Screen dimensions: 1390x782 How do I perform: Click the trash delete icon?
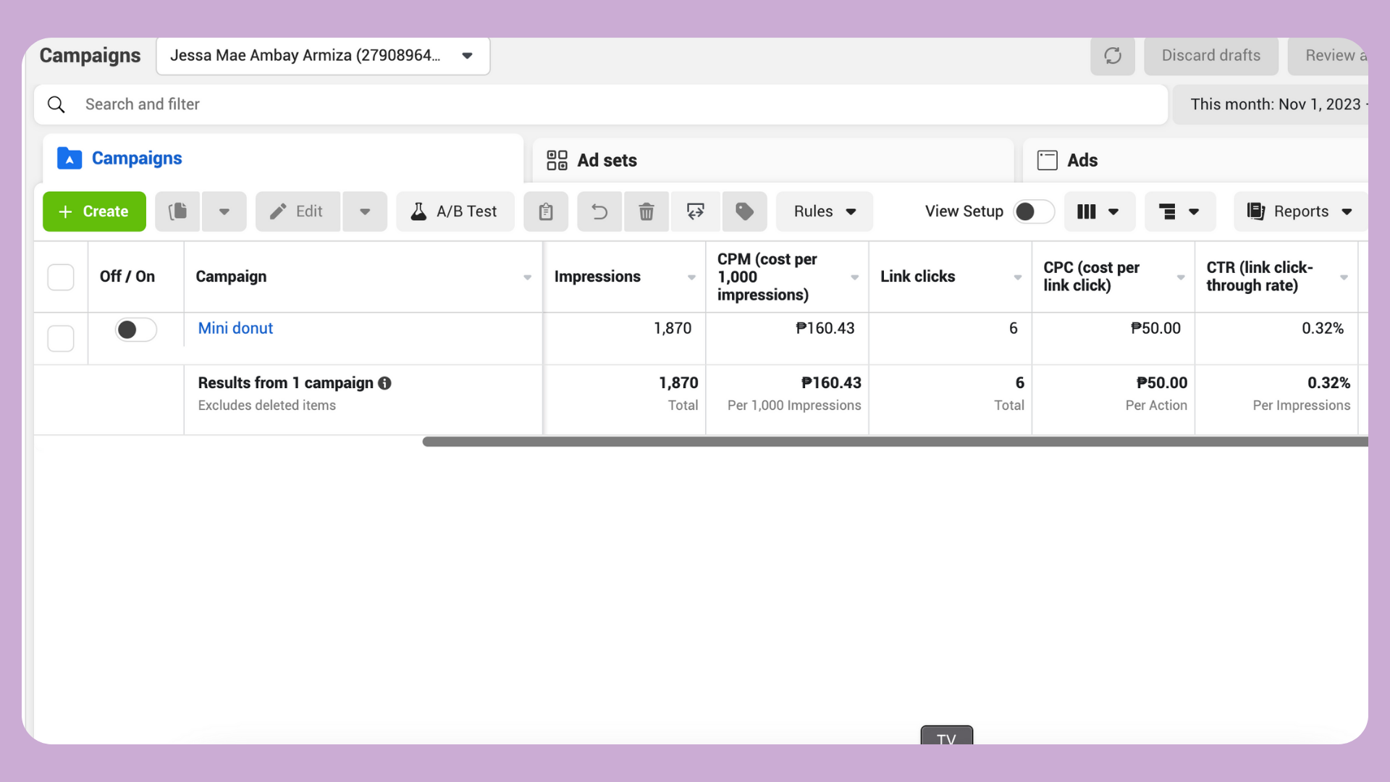[646, 211]
